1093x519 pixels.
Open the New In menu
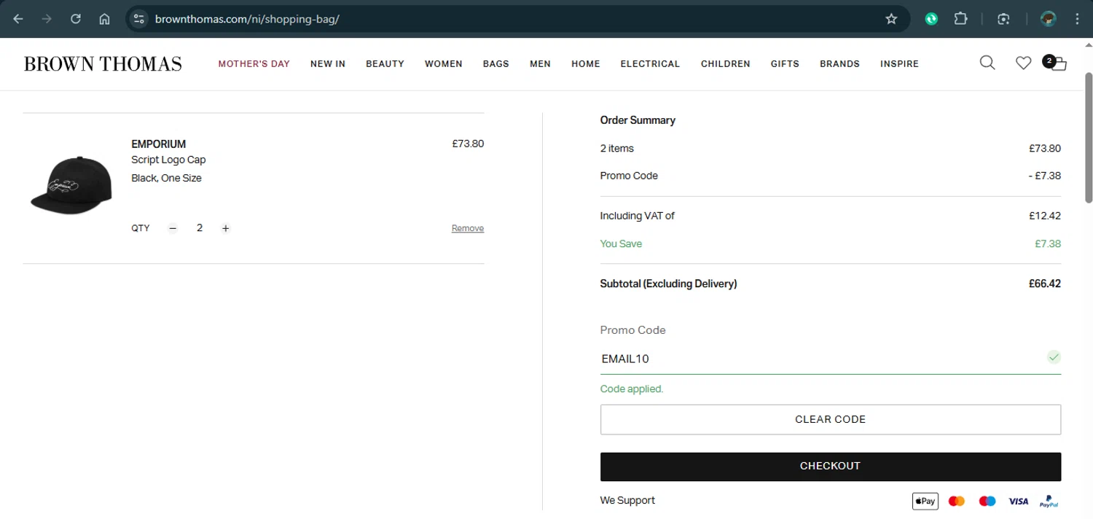[328, 64]
